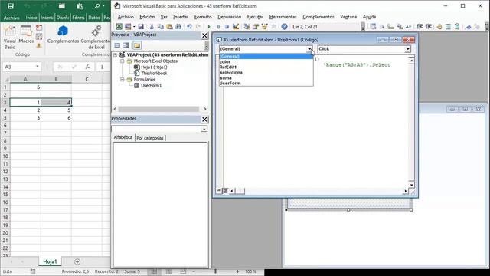Open Find using the binoculars icon
This screenshot has height=276, width=490.
(178, 27)
